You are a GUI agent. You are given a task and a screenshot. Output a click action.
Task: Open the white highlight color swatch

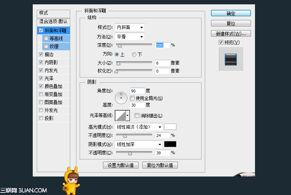[x=170, y=127]
